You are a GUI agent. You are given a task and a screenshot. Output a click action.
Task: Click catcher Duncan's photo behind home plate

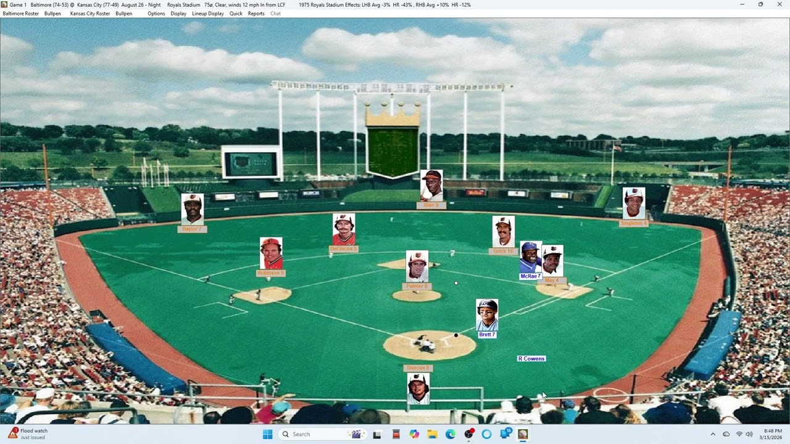click(418, 388)
